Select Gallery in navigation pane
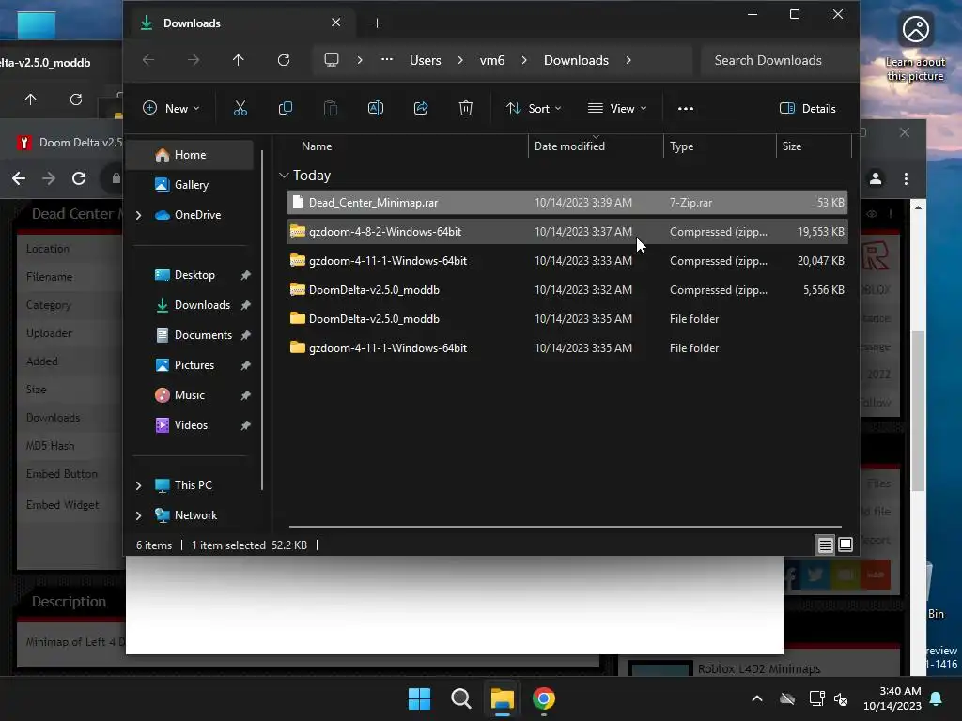Viewport: 962px width, 721px height. pos(191,185)
